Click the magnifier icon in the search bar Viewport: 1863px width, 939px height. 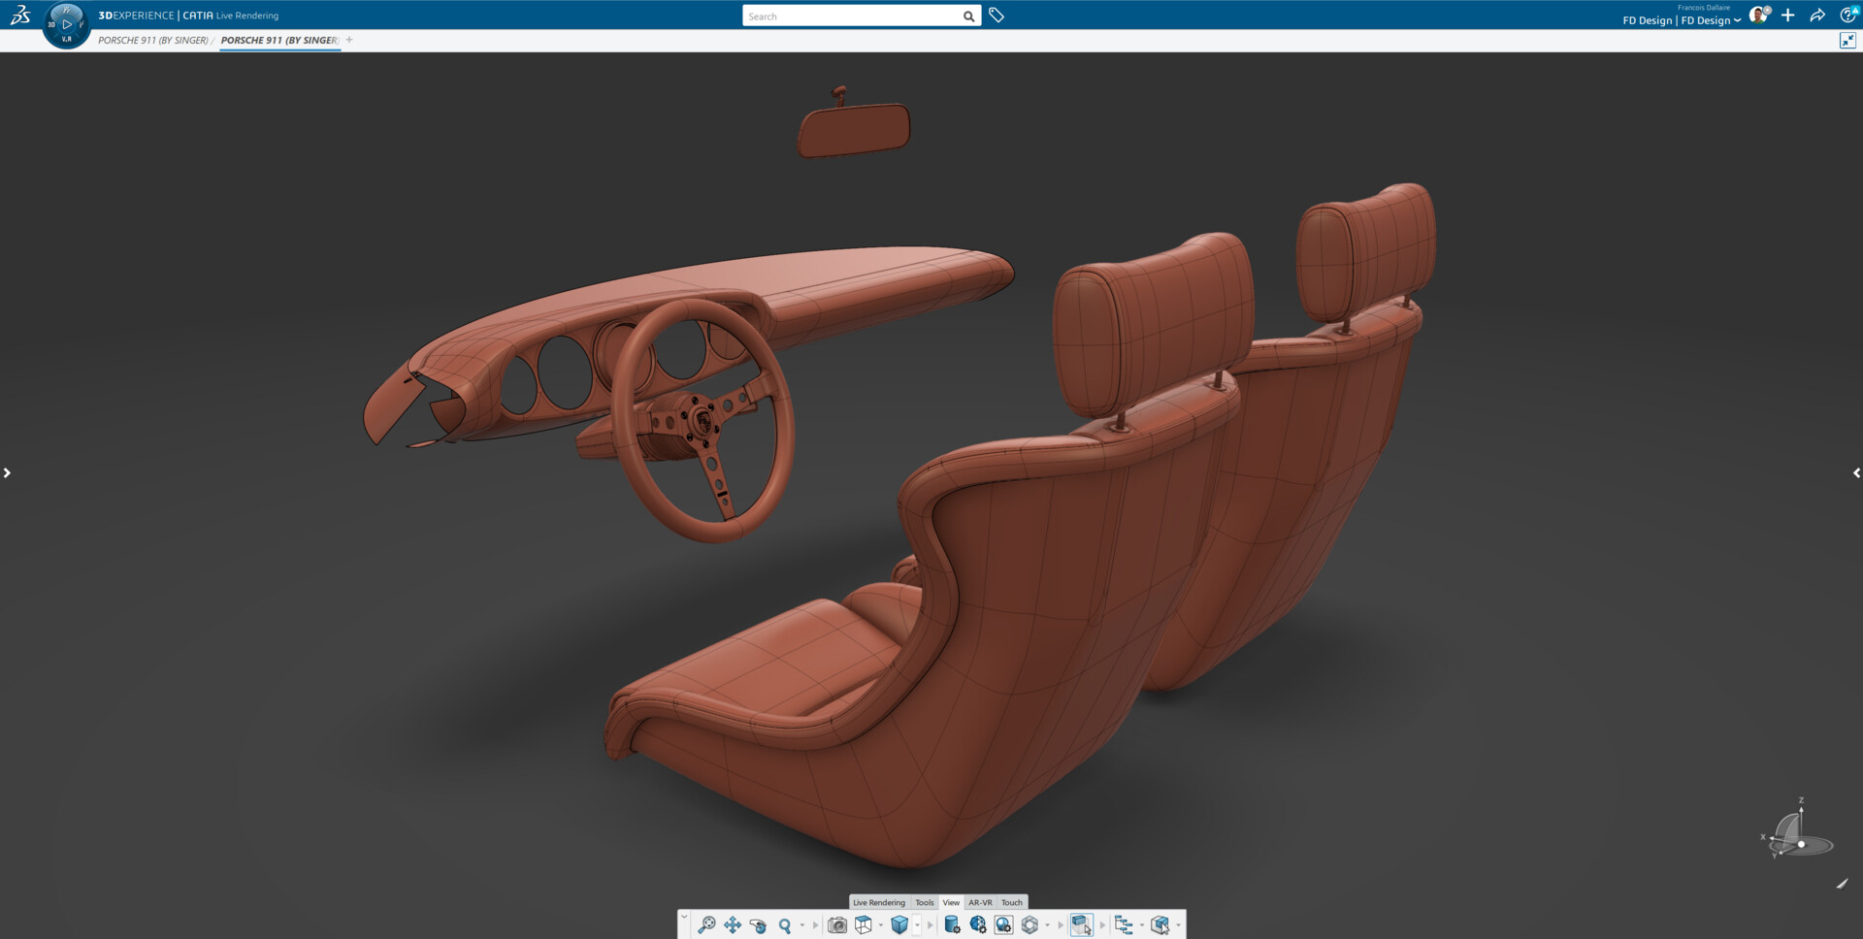pyautogui.click(x=967, y=16)
